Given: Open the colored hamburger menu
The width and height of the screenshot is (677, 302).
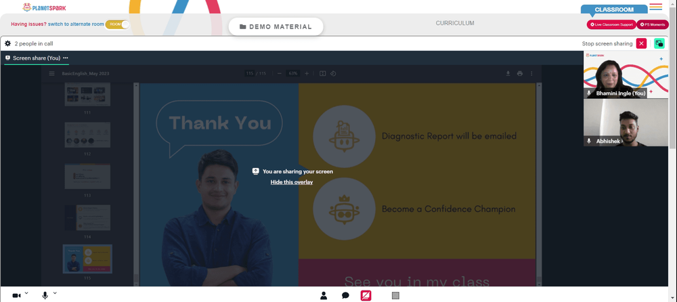Looking at the screenshot, I should click(655, 7).
